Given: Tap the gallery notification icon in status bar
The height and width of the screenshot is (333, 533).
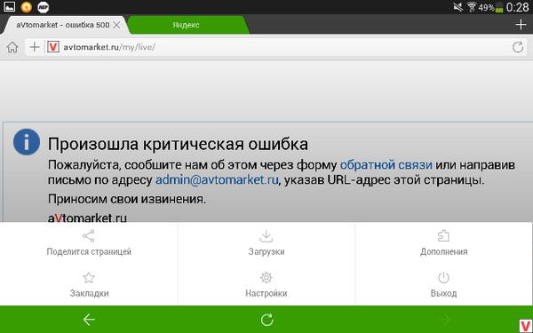Looking at the screenshot, I should pyautogui.click(x=10, y=7).
